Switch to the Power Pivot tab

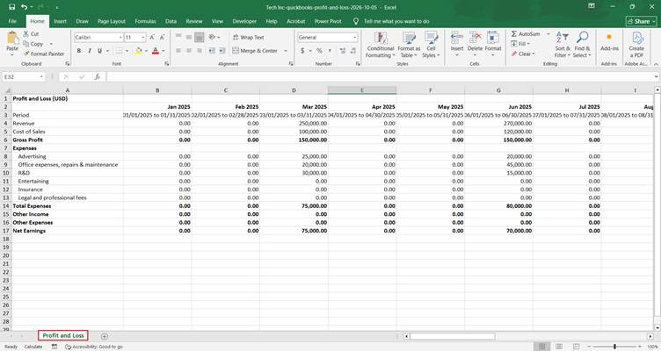328,21
